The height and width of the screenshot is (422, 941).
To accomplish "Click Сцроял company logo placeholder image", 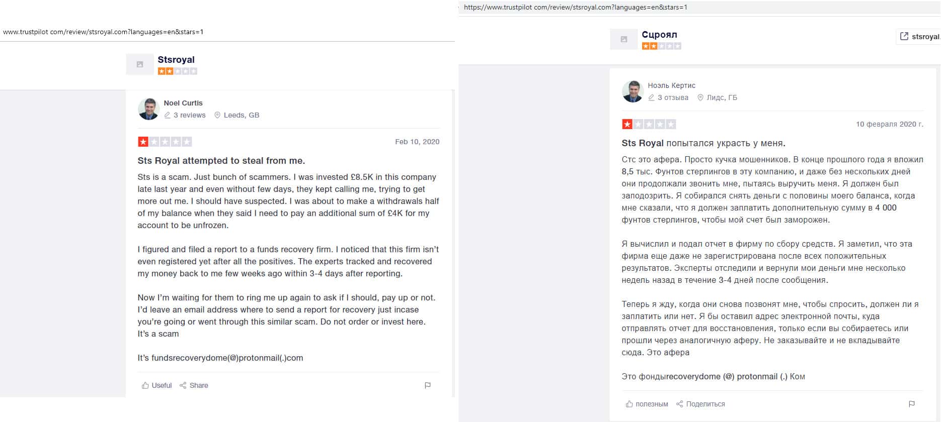I will click(x=624, y=39).
